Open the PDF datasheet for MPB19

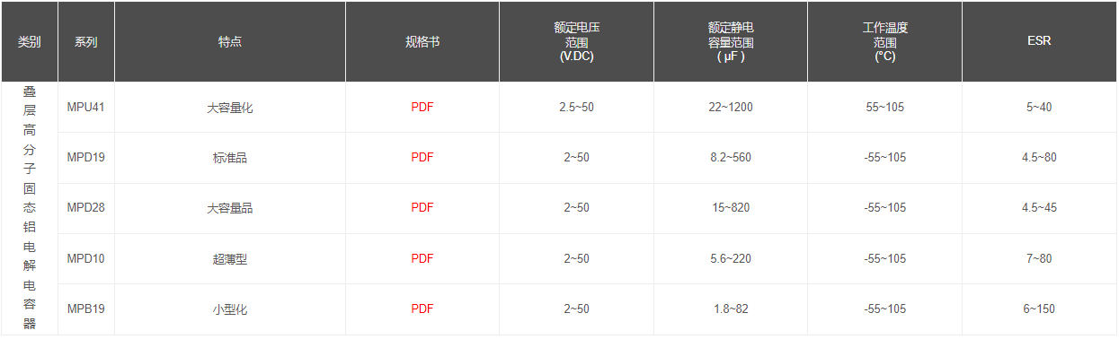(x=422, y=309)
